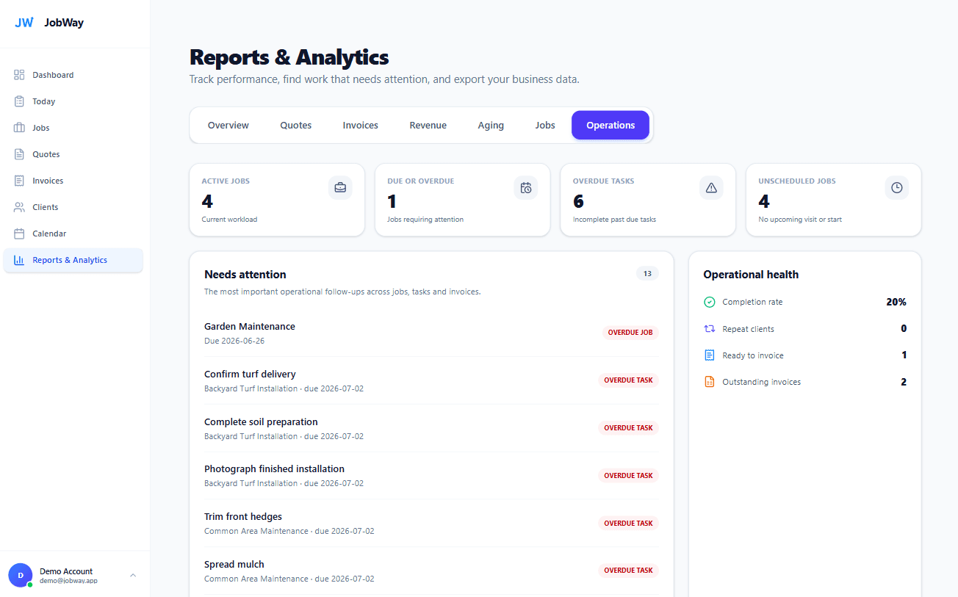958x597 pixels.
Task: Click the Completion rate check-circle icon
Action: (709, 302)
